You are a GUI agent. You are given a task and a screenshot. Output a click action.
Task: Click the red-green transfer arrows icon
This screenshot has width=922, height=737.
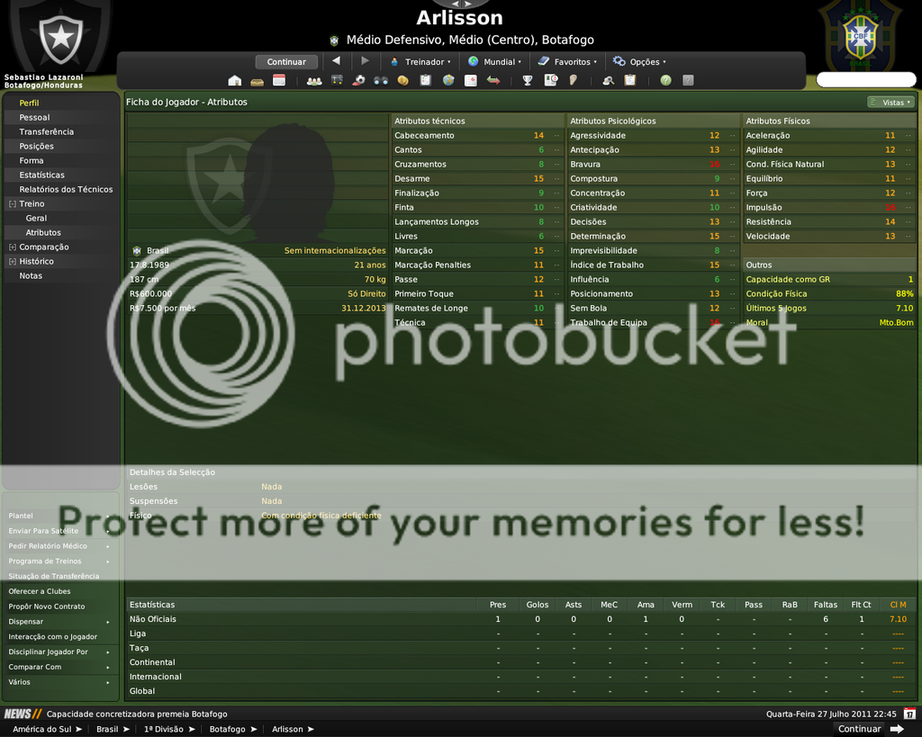click(493, 81)
